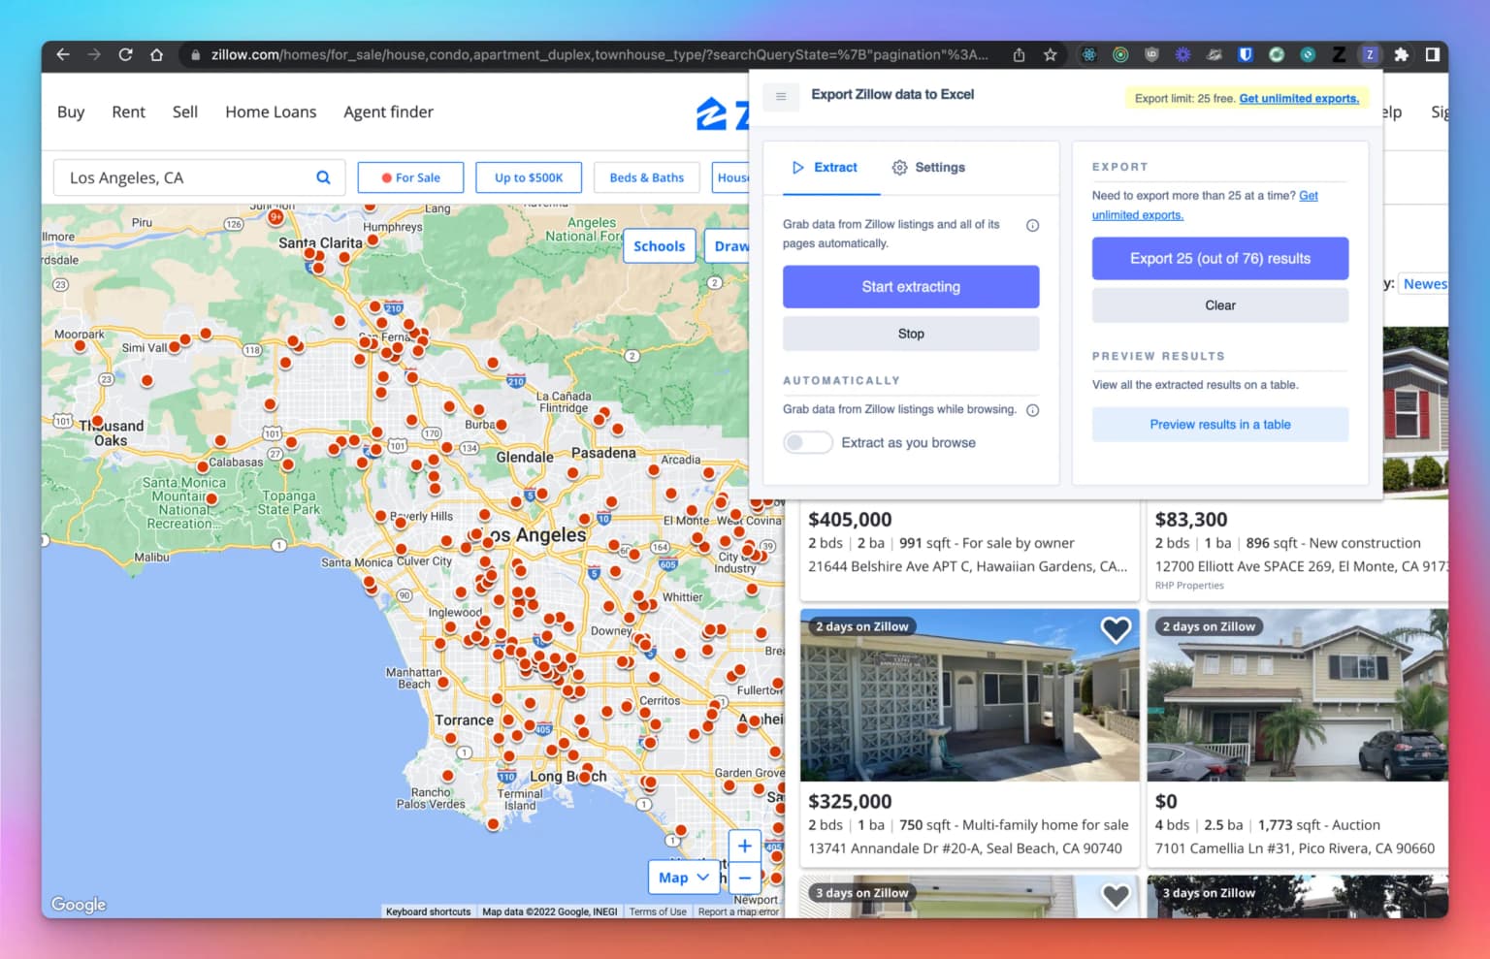Switch to the Settings tab
1490x959 pixels.
[x=928, y=168]
